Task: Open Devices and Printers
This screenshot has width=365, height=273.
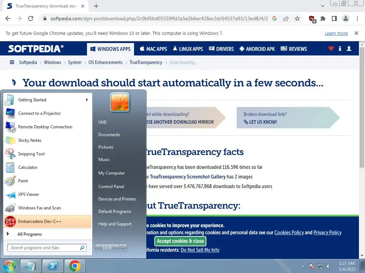Action: tap(117, 199)
